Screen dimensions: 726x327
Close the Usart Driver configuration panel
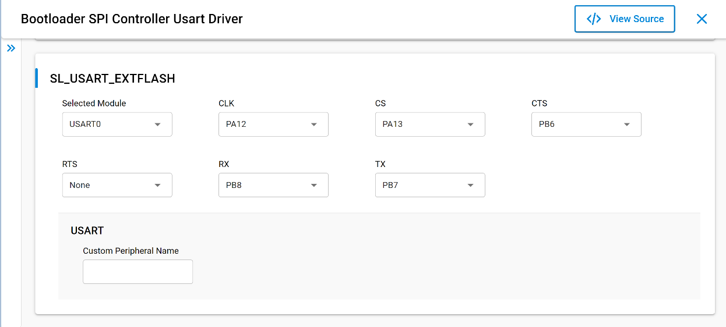(x=702, y=19)
